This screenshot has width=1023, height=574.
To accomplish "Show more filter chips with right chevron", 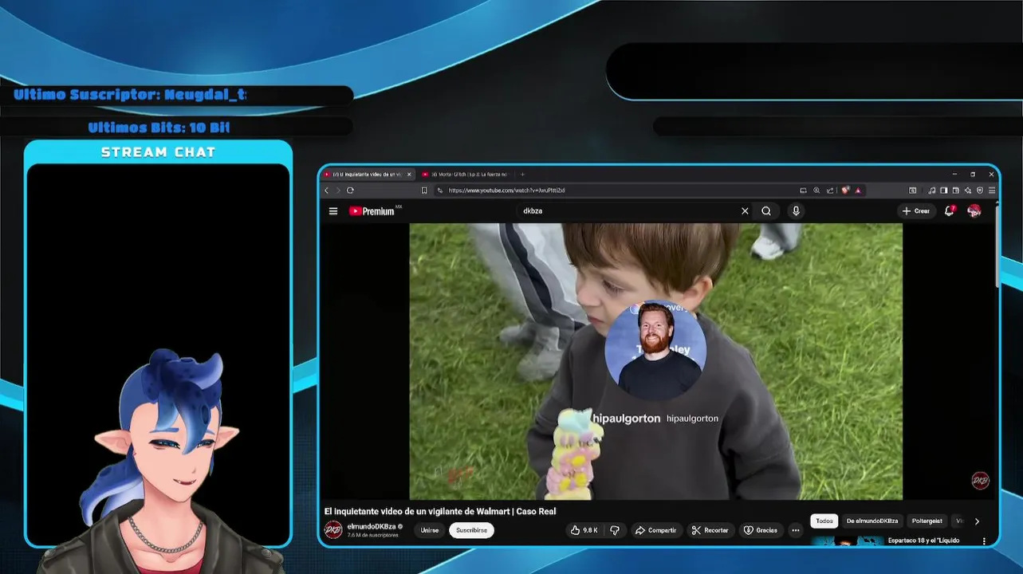I will tap(977, 521).
